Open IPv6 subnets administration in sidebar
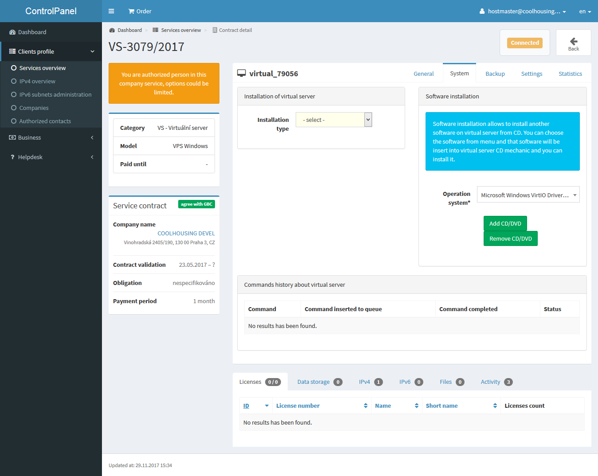Viewport: 598px width, 476px height. pos(55,94)
